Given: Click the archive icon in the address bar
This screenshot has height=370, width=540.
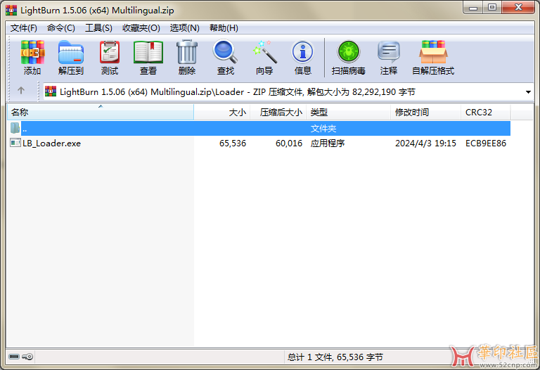Looking at the screenshot, I should coord(51,91).
